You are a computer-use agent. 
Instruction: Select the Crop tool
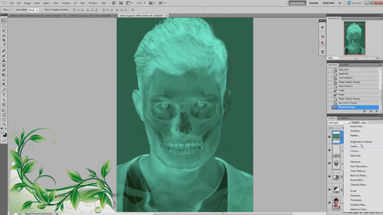click(4, 40)
